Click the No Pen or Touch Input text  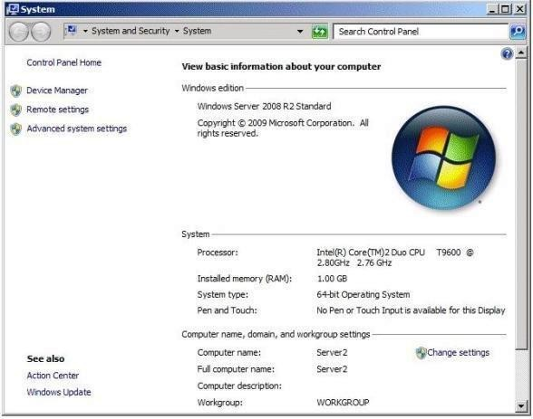point(411,310)
